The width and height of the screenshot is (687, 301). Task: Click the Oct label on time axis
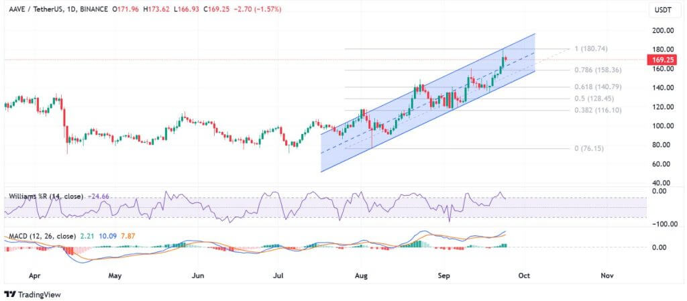[x=525, y=276]
